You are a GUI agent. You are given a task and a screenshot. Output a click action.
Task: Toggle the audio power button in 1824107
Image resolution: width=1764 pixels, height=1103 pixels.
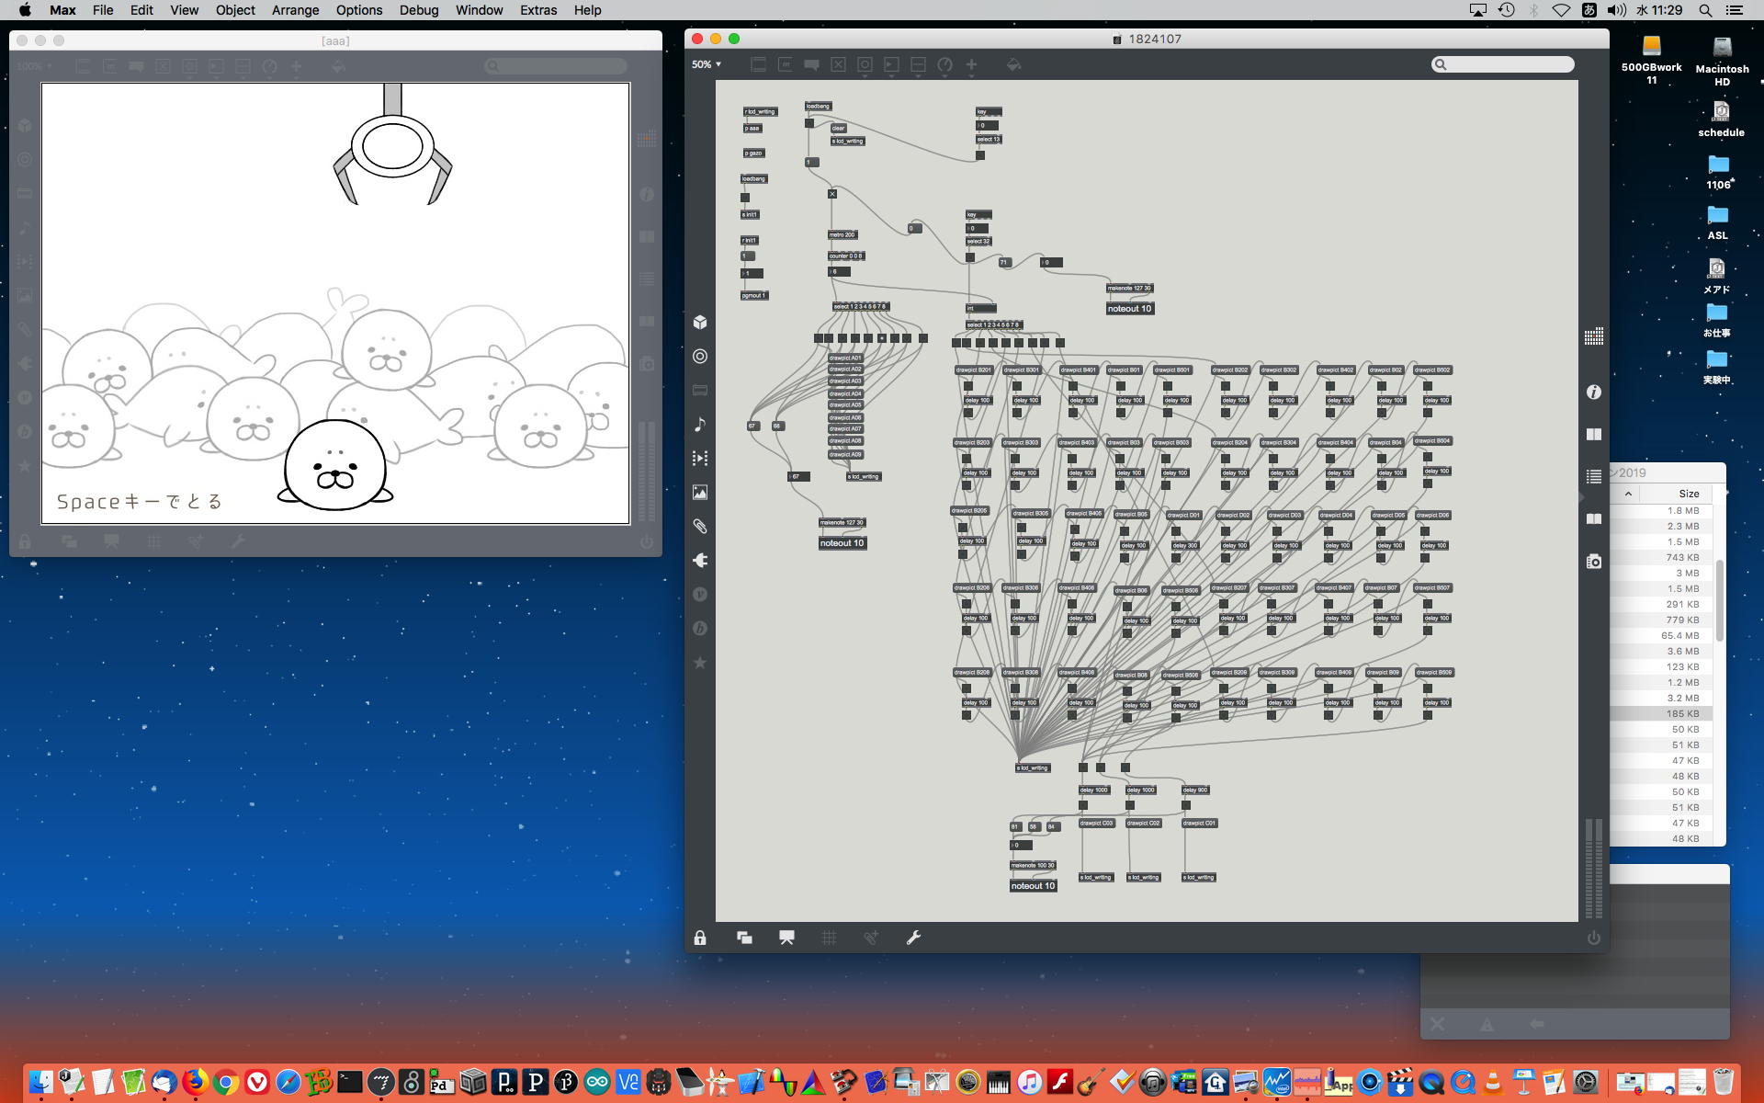(1594, 938)
